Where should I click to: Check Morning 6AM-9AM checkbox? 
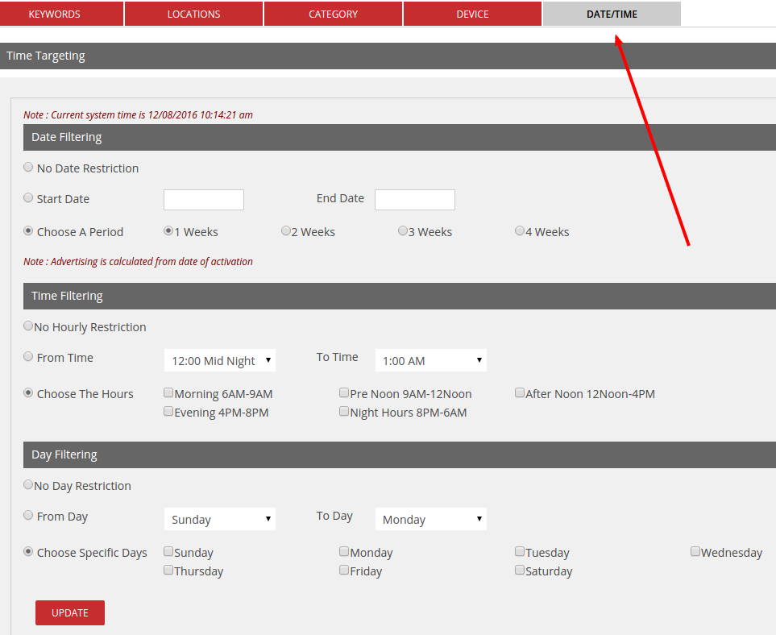tap(168, 393)
